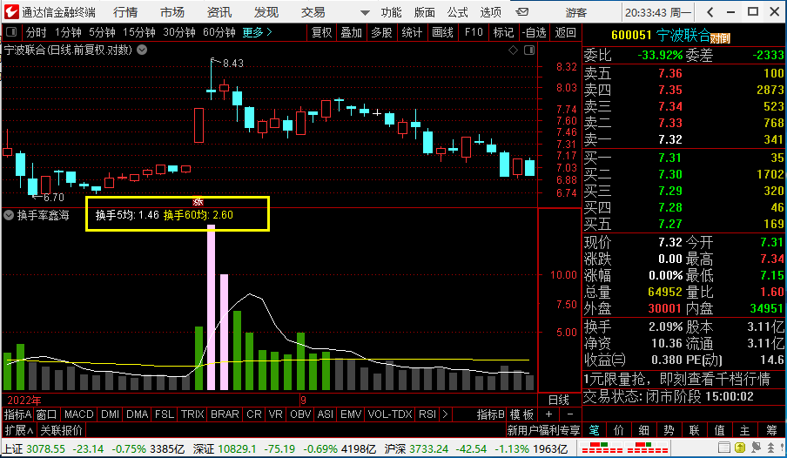The image size is (787, 458).
Task: Open the 行情 menu
Action: point(125,12)
